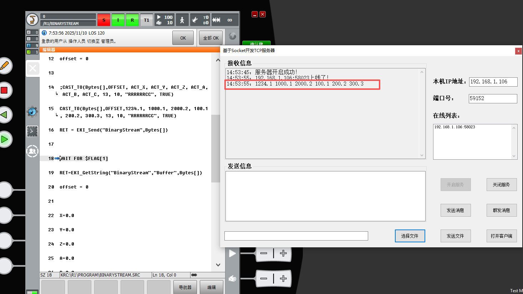Image resolution: width=523 pixels, height=294 pixels.
Task: Open the KUKA robot main menu icon
Action: pyautogui.click(x=32, y=20)
